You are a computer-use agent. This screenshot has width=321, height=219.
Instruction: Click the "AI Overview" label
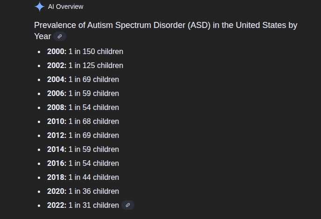[66, 7]
